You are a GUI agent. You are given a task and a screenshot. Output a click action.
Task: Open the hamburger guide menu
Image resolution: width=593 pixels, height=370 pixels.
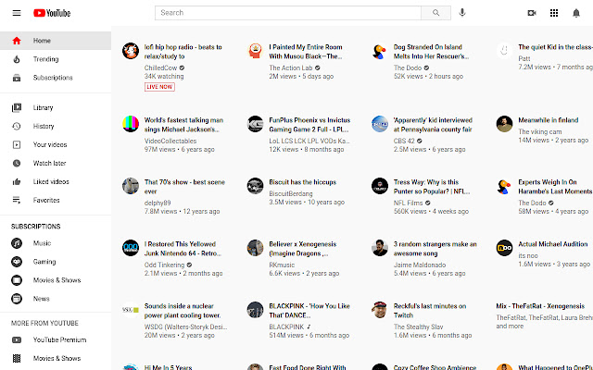[x=17, y=13]
